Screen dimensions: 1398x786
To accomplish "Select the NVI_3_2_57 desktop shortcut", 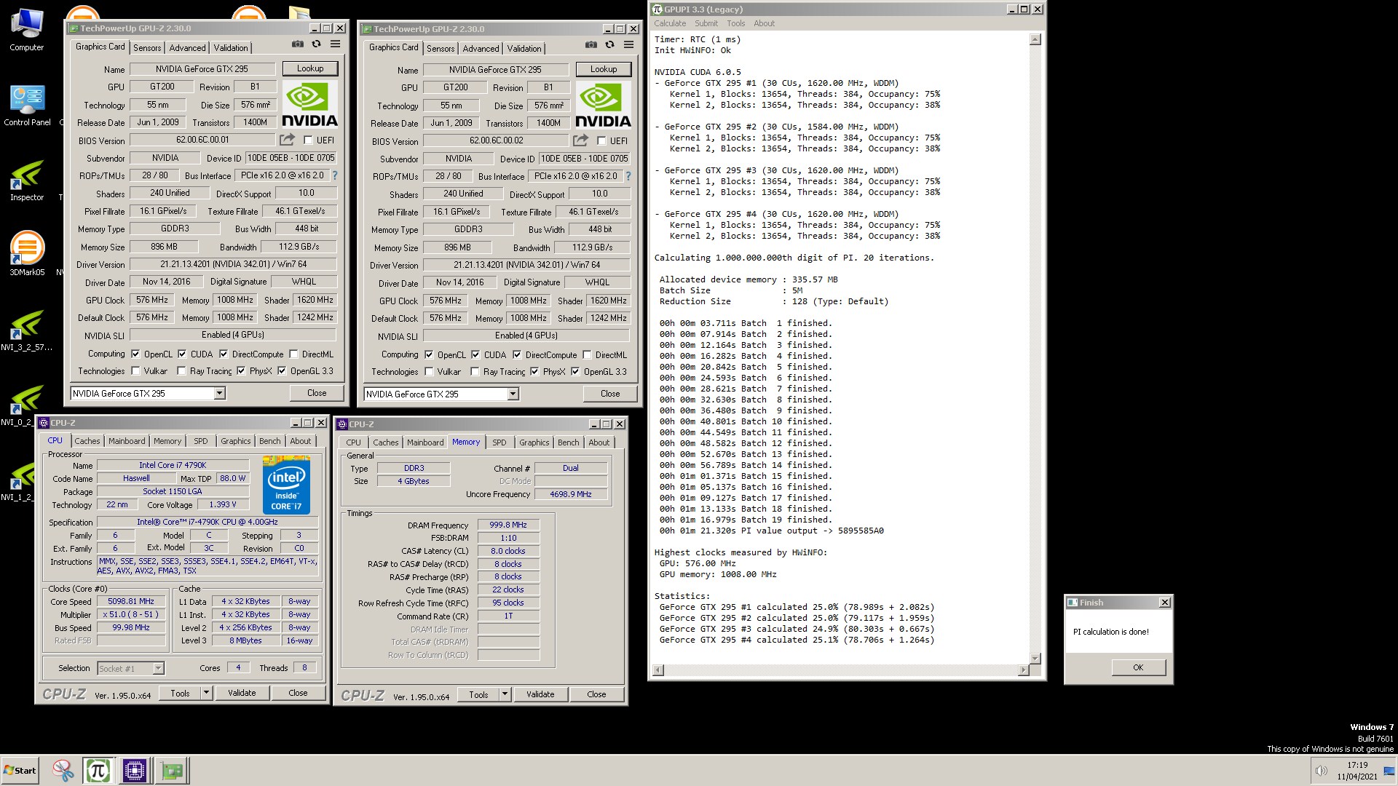I will click(27, 330).
